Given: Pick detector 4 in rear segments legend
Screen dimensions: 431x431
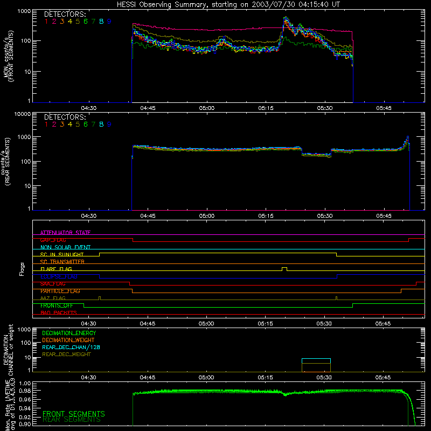Looking at the screenshot, I should [70, 124].
